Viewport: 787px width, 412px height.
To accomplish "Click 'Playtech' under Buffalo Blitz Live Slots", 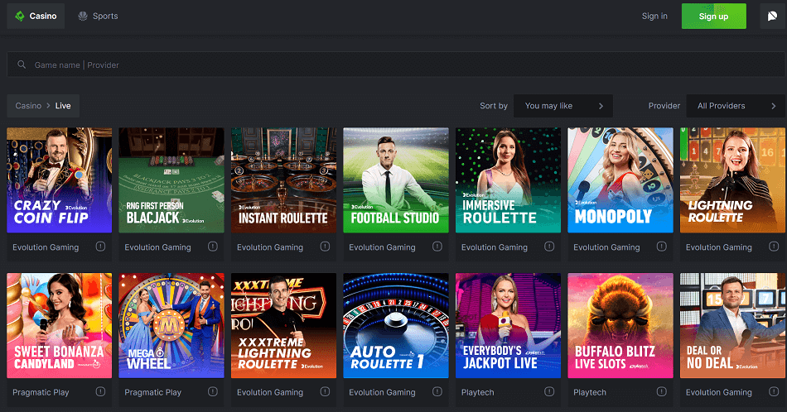I will pyautogui.click(x=590, y=392).
